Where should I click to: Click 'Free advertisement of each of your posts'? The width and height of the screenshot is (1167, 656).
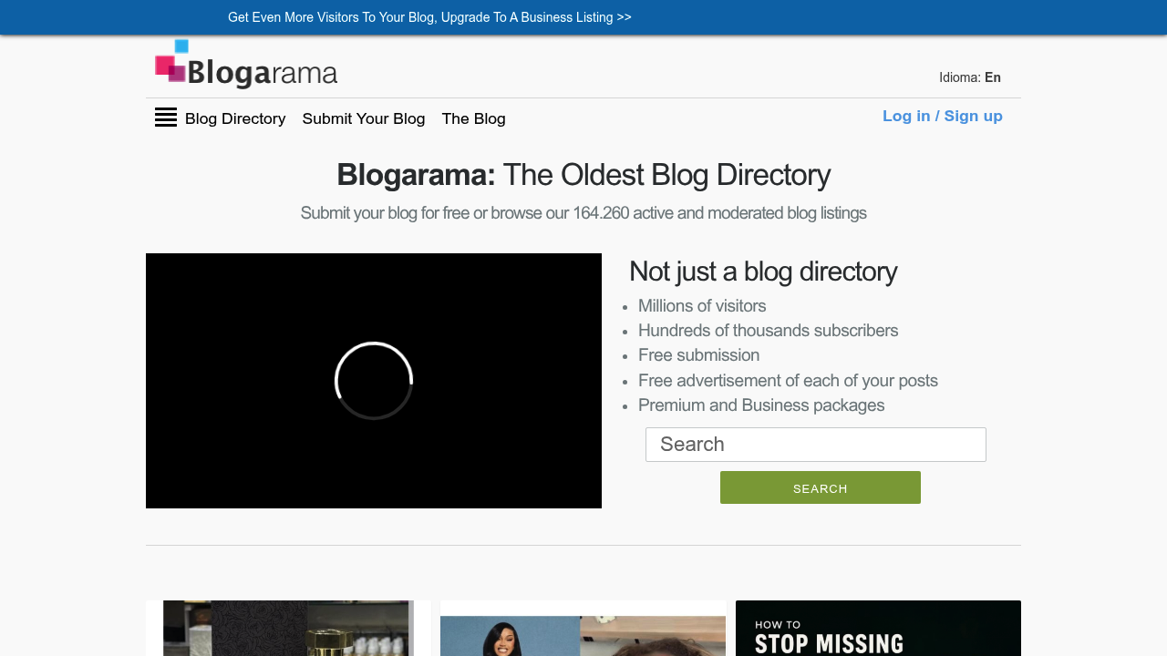point(788,381)
